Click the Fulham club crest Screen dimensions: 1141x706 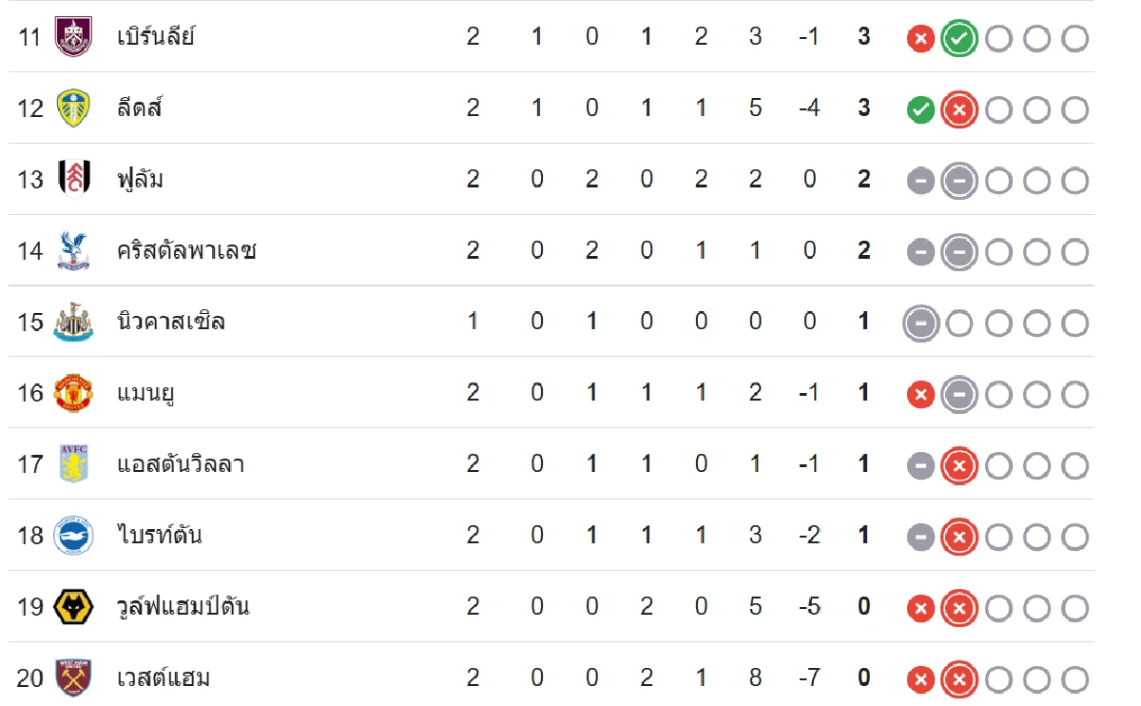pos(73,179)
